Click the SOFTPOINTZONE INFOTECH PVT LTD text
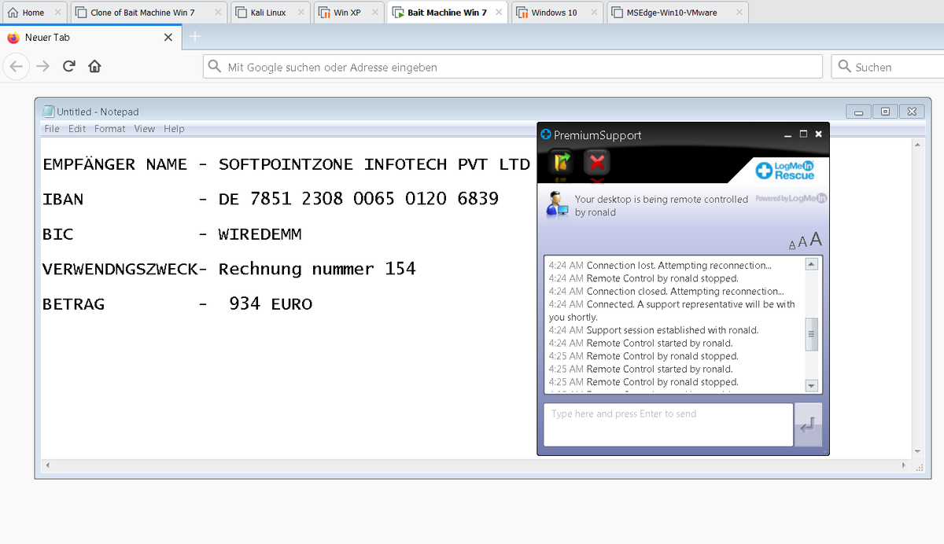This screenshot has height=544, width=944. click(x=374, y=164)
